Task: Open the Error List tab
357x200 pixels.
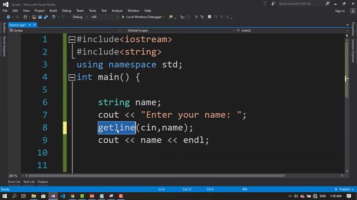Action: [14, 182]
